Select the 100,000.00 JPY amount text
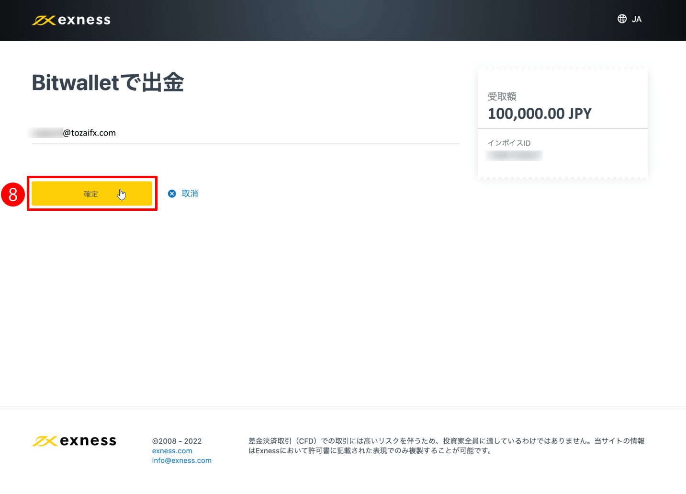Image resolution: width=686 pixels, height=494 pixels. pyautogui.click(x=540, y=114)
